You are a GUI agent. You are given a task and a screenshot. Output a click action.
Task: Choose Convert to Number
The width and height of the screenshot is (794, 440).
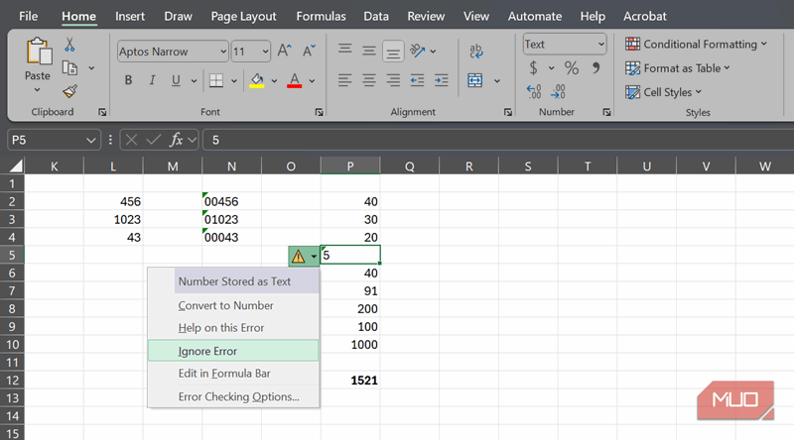(233, 305)
